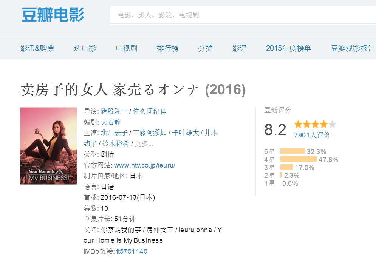Open screenwriter 大石静 link
This screenshot has height=262, width=376.
(111, 122)
